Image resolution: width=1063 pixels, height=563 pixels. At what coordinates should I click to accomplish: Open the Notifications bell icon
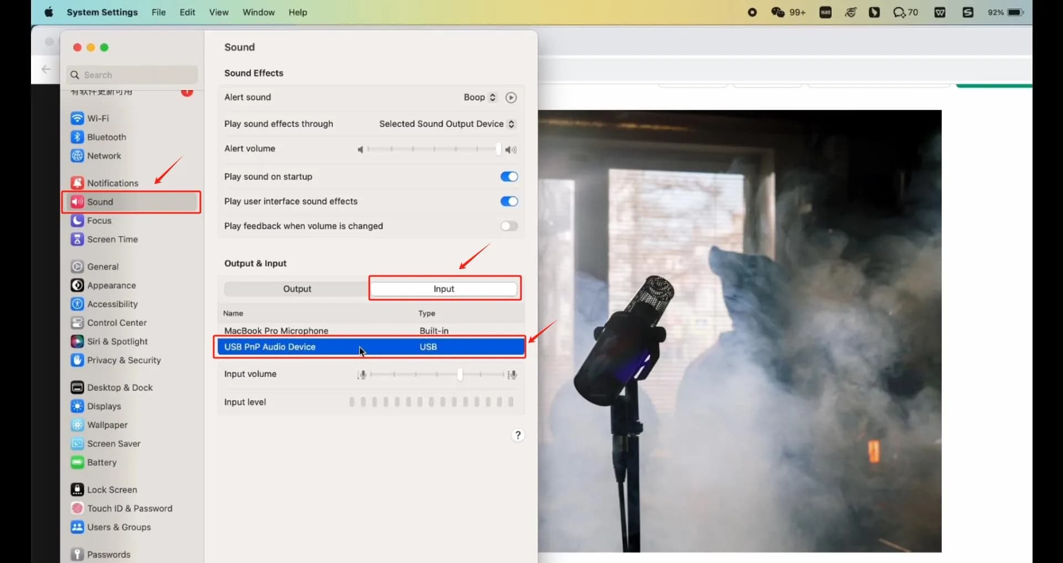point(78,183)
